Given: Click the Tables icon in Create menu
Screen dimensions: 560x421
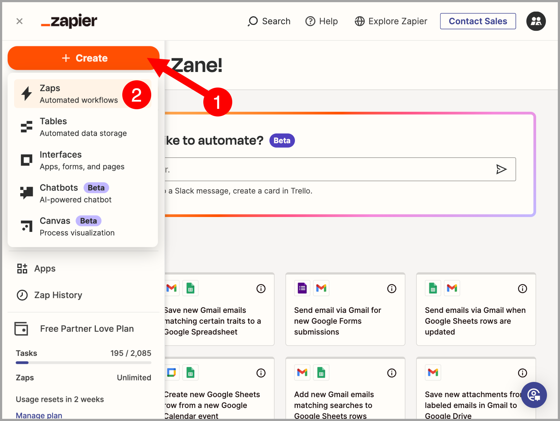Looking at the screenshot, I should (x=26, y=127).
